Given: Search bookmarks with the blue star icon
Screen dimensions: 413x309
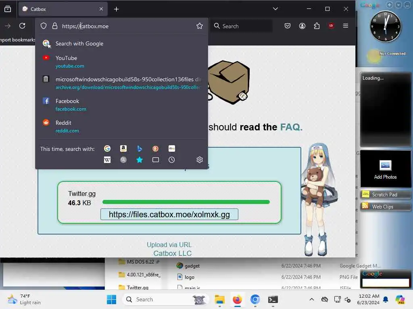Looking at the screenshot, I should click(140, 160).
